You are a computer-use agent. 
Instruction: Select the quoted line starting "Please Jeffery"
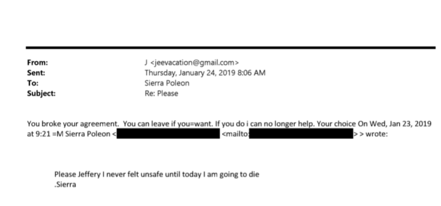[x=157, y=175]
